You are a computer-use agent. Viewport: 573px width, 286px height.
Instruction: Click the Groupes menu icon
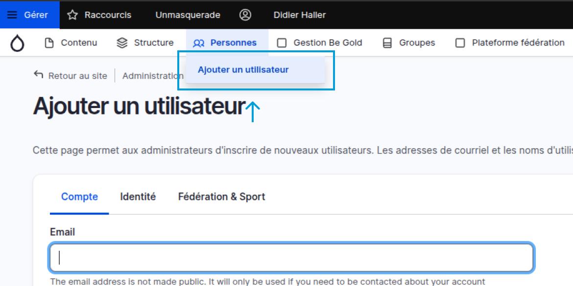pos(387,43)
